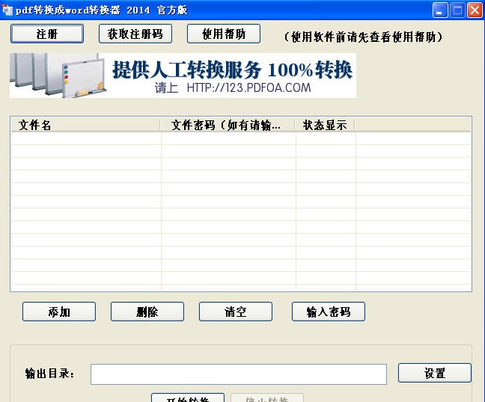Screen dimensions: 485x402
Task: Click 删除 to remove selected file
Action: tap(147, 312)
